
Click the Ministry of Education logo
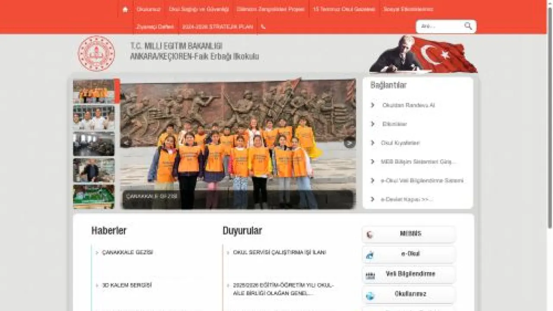pos(96,54)
